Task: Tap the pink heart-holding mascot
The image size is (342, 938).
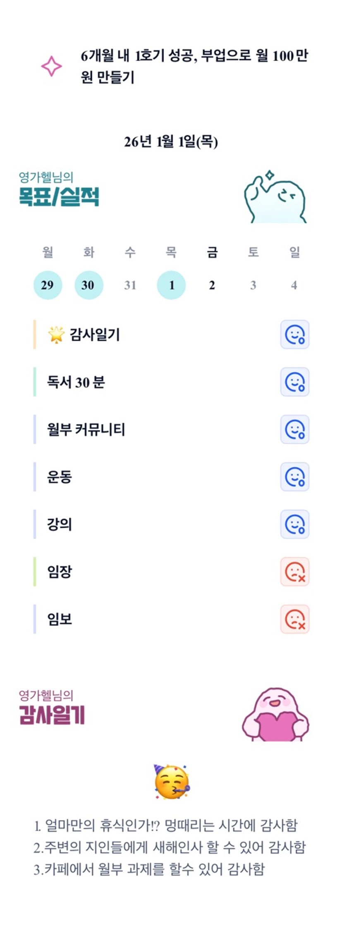Action: pos(275,715)
